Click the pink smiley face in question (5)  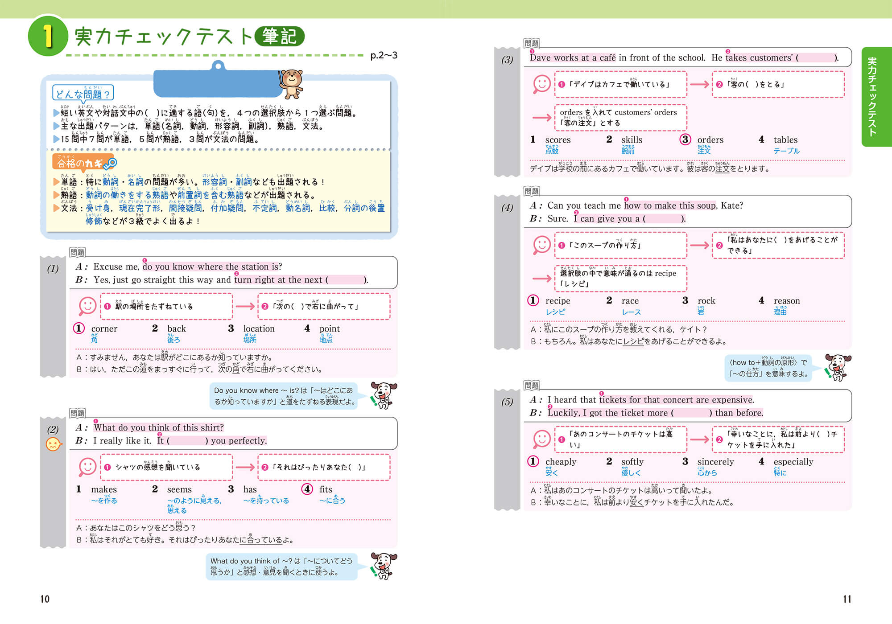point(542,439)
